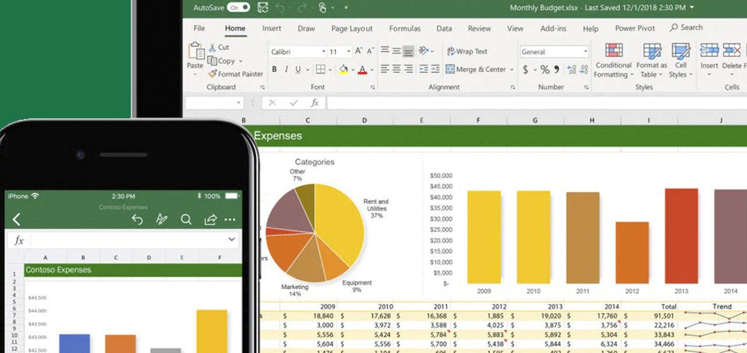Click Decrease Font Size icon

click(x=372, y=51)
